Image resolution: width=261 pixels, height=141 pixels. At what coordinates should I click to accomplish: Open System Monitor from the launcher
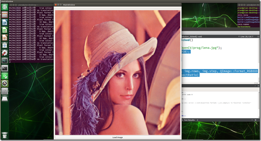pos(5,61)
